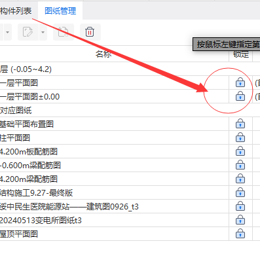Toggle lock for 建筑图0926_t3 row
Screen dimensions: 260x271
[240, 206]
